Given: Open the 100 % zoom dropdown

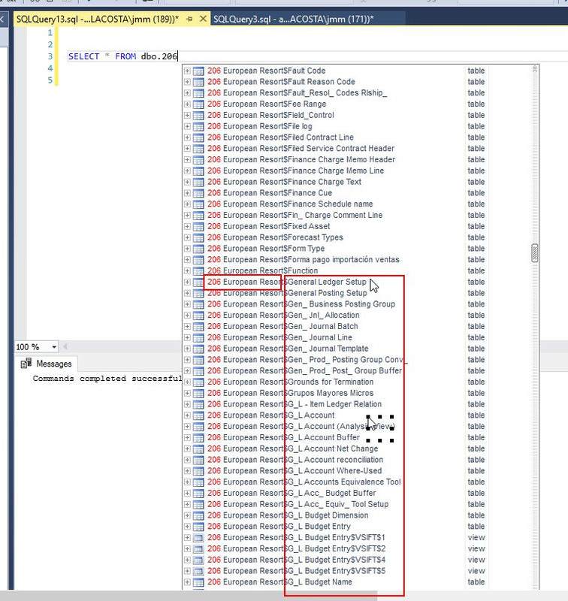Looking at the screenshot, I should click(54, 347).
